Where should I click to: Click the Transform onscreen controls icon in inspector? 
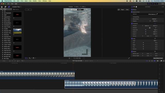tap(155, 24)
